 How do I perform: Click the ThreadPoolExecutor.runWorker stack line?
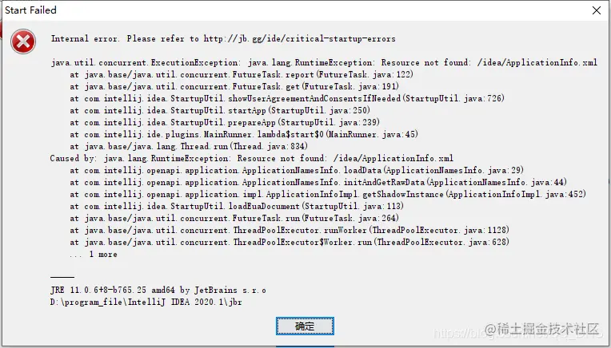[290, 230]
